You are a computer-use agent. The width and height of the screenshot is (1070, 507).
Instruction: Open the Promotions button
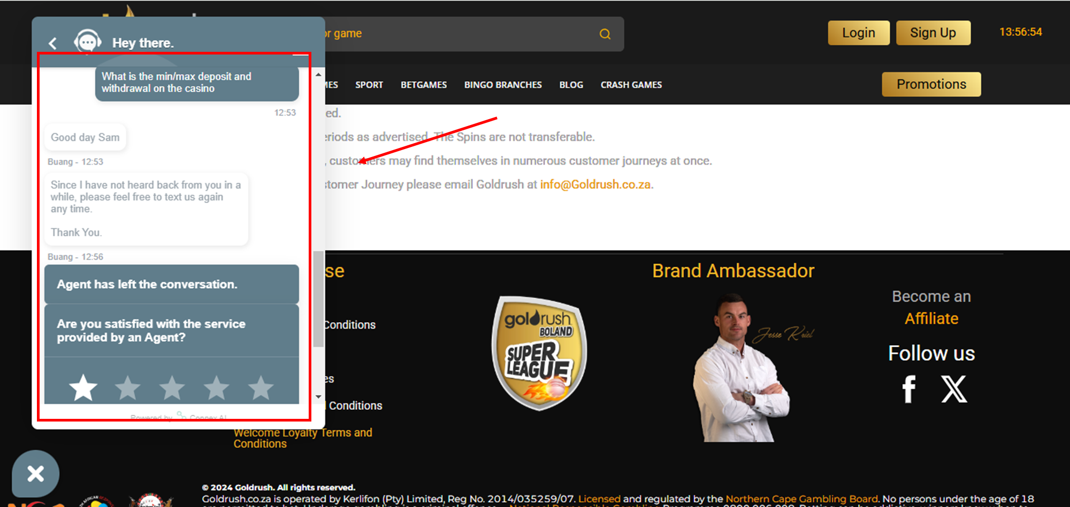pyautogui.click(x=931, y=84)
